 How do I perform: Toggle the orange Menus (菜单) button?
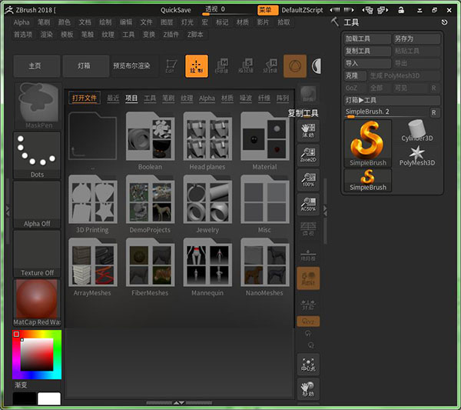pyautogui.click(x=267, y=10)
